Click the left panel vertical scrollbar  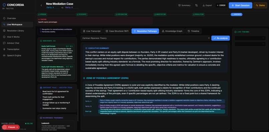tap(78, 105)
